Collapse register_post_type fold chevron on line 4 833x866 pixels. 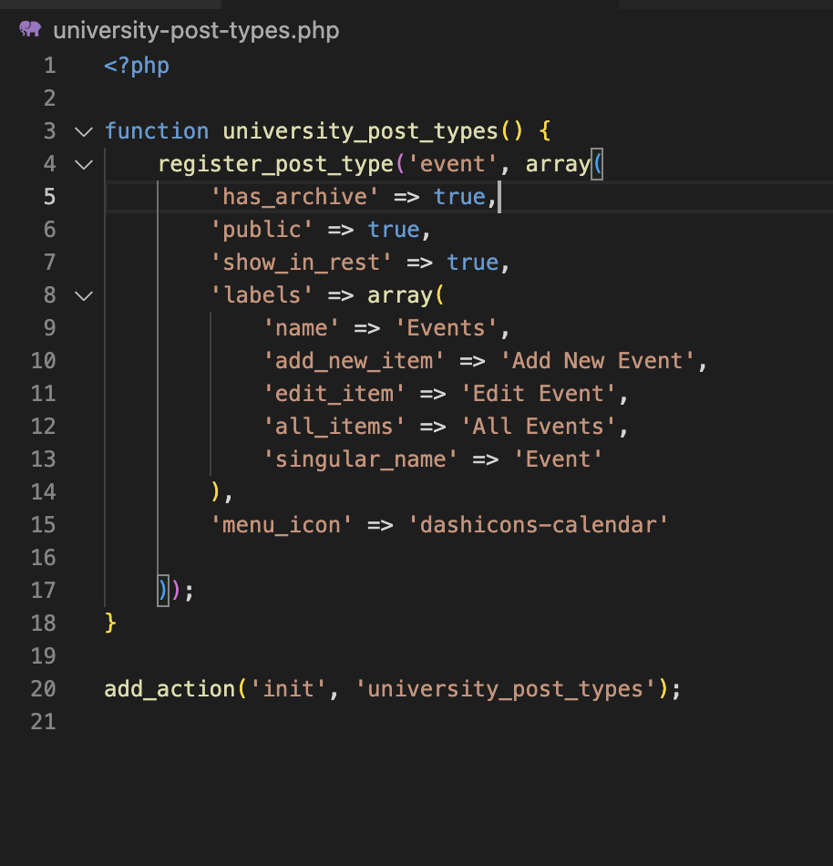click(x=84, y=165)
